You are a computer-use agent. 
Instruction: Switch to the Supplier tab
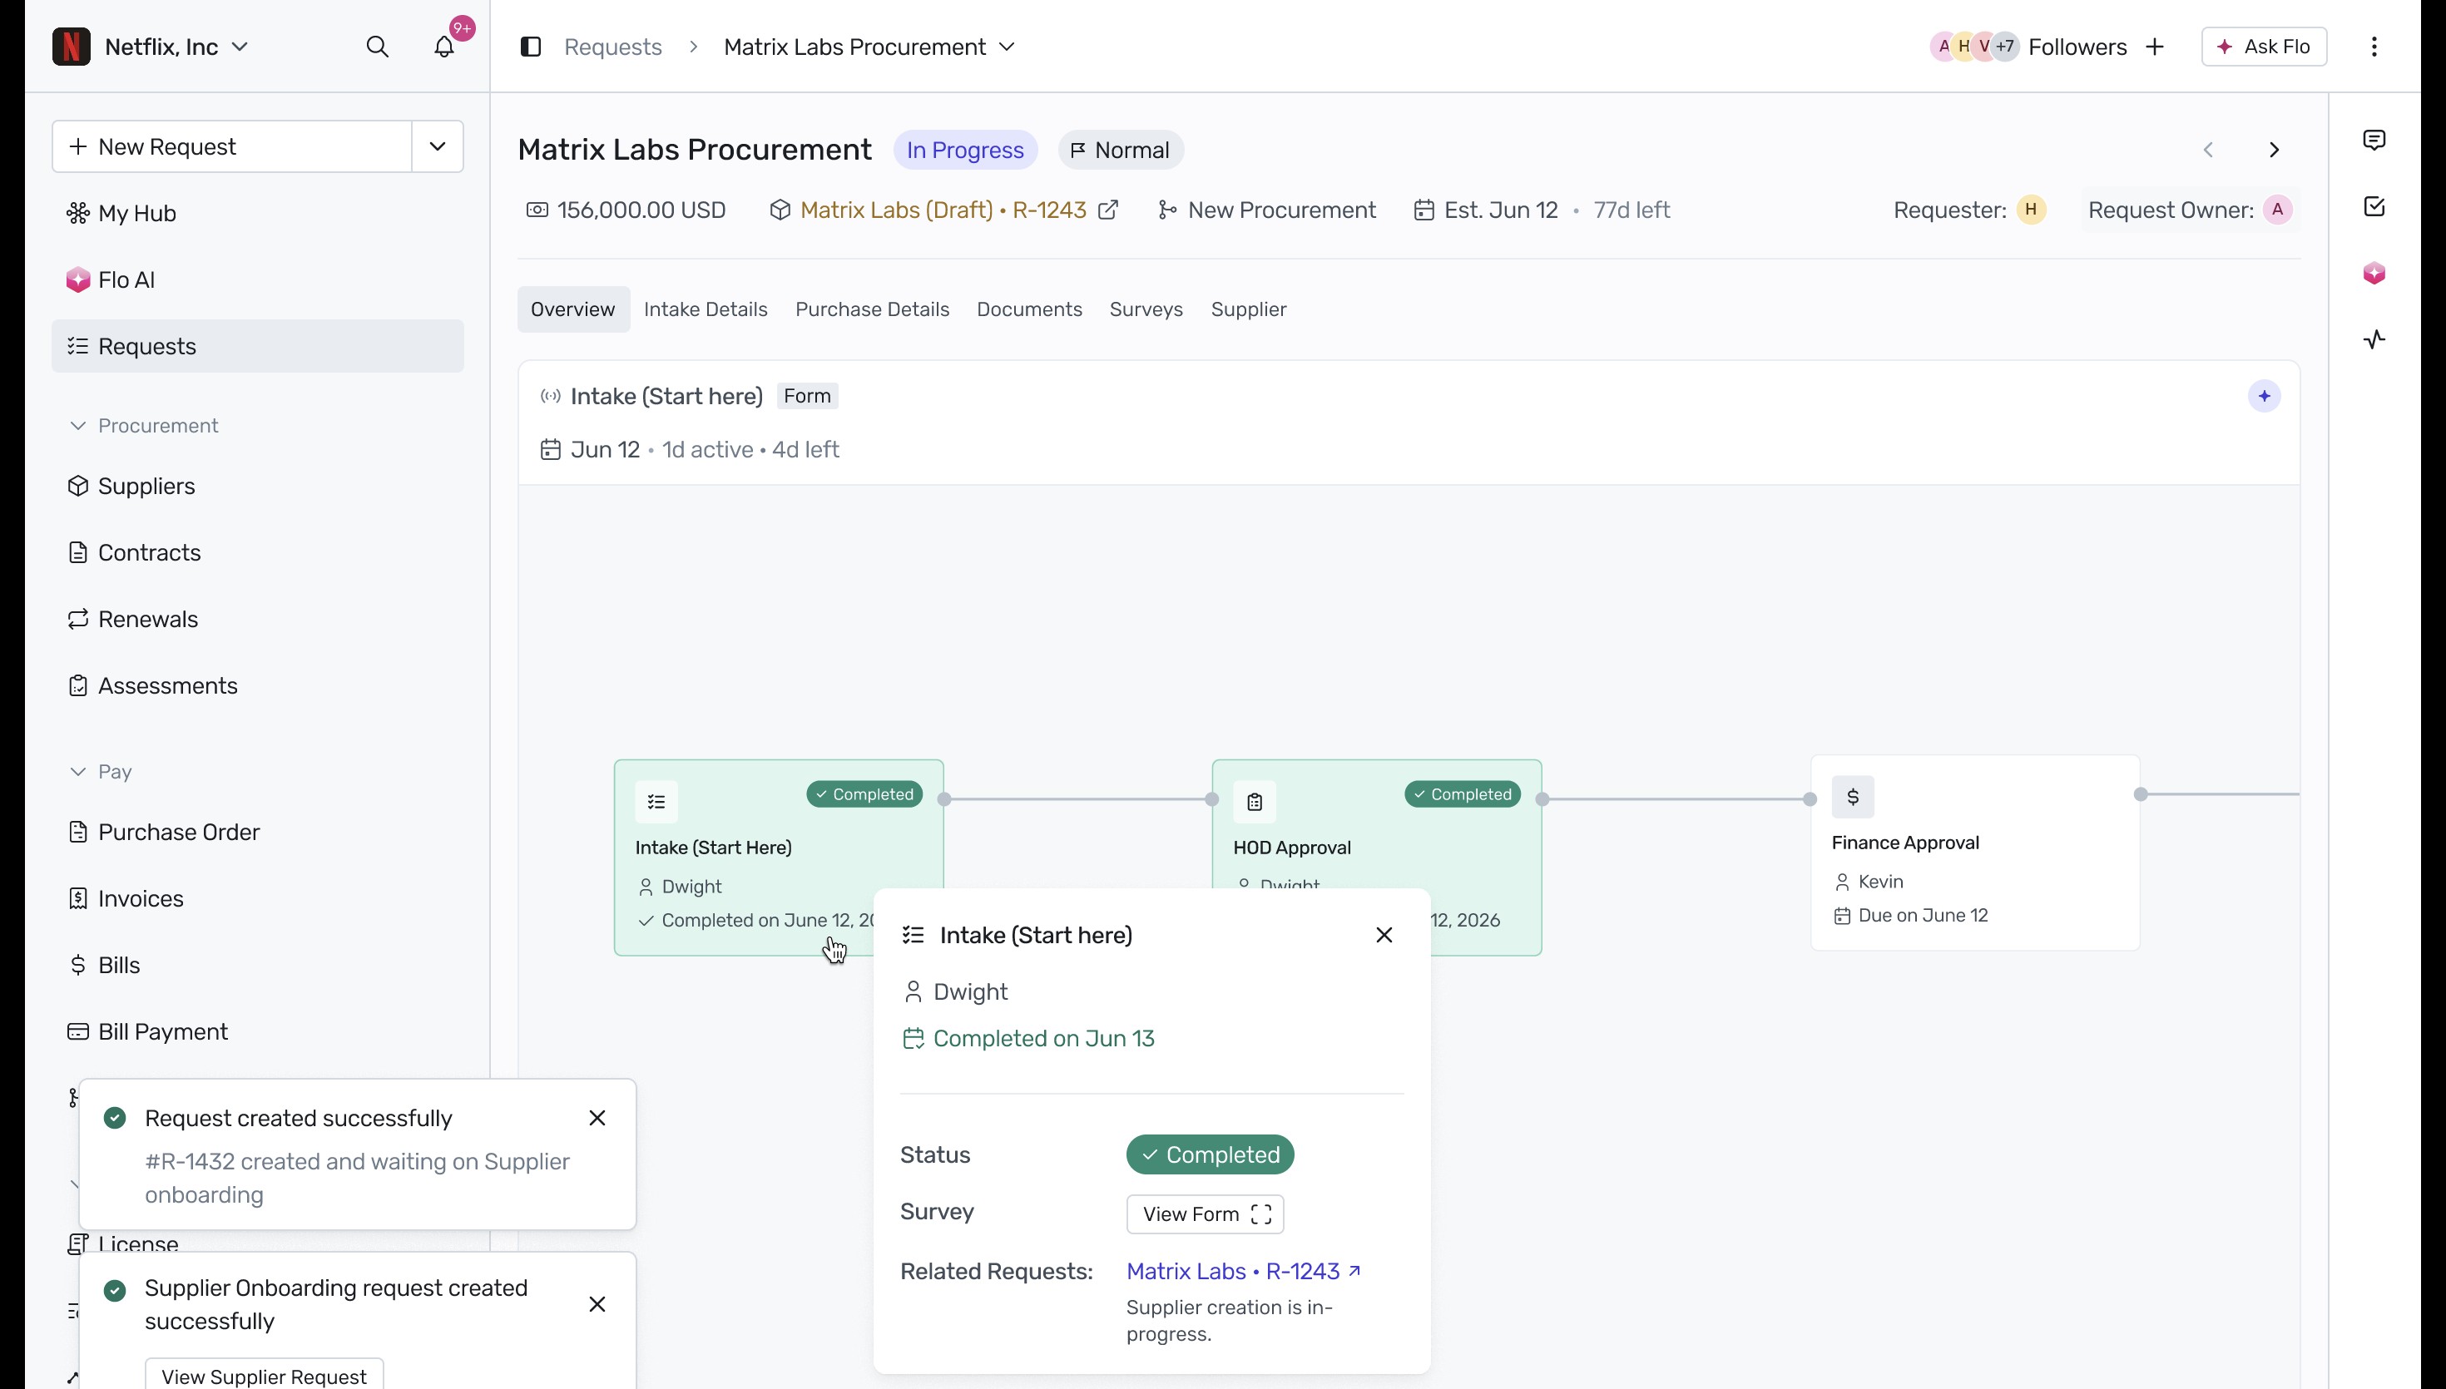click(x=1248, y=309)
